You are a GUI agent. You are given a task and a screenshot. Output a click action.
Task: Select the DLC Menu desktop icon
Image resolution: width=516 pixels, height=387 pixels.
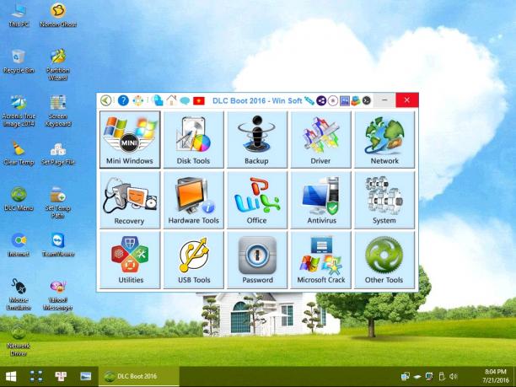point(19,199)
